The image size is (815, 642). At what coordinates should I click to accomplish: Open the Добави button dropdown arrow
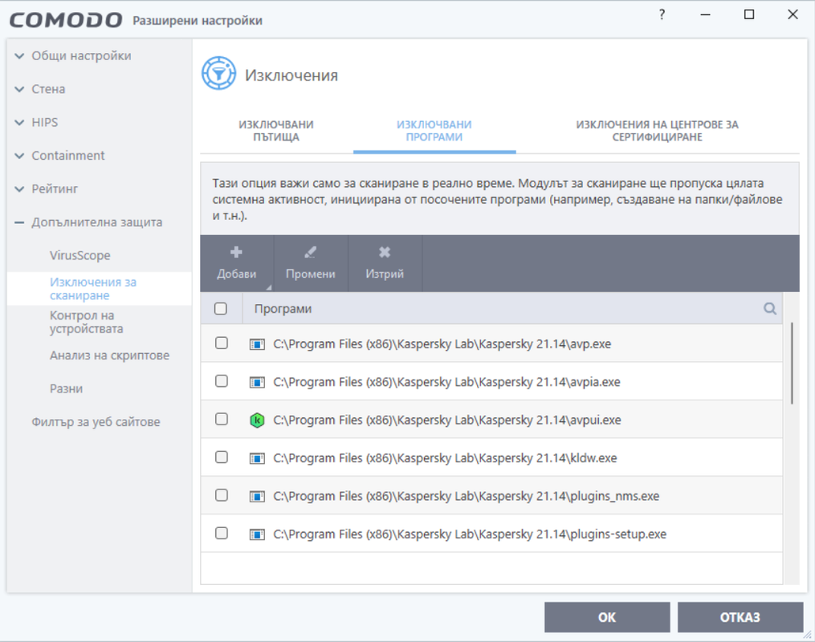pyautogui.click(x=269, y=287)
